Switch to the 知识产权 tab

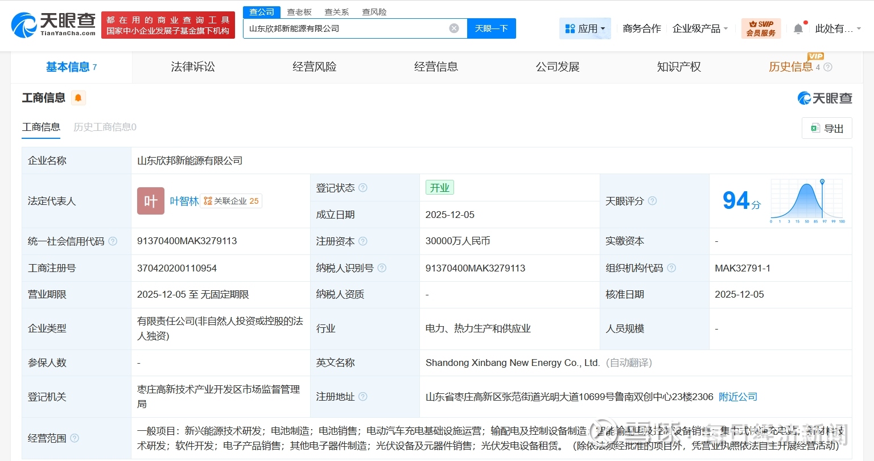(x=679, y=67)
